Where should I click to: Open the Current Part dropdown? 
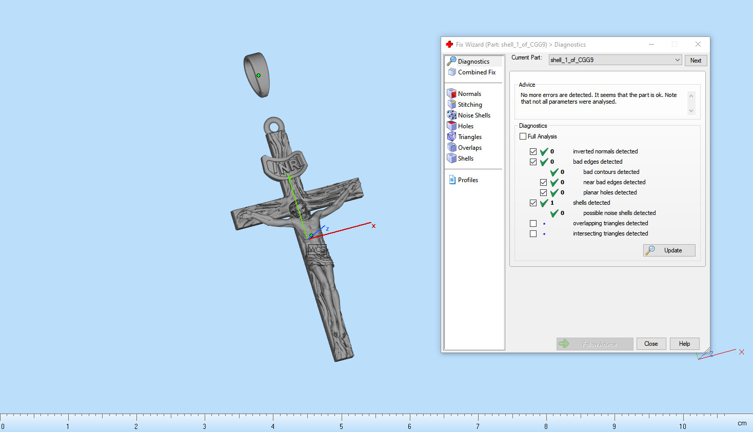[615, 60]
